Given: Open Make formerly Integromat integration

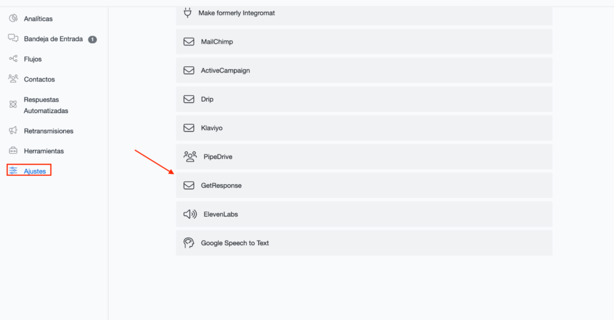Looking at the screenshot, I should 363,13.
